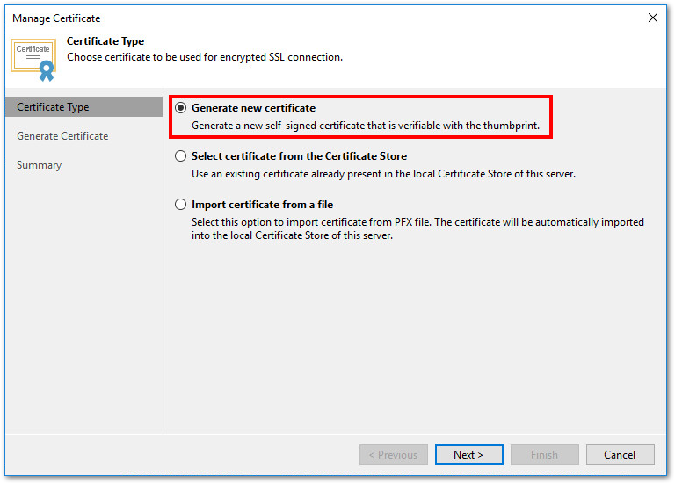Click the 'Select certificate from the Certificate Store' label
The image size is (675, 484).
299,156
